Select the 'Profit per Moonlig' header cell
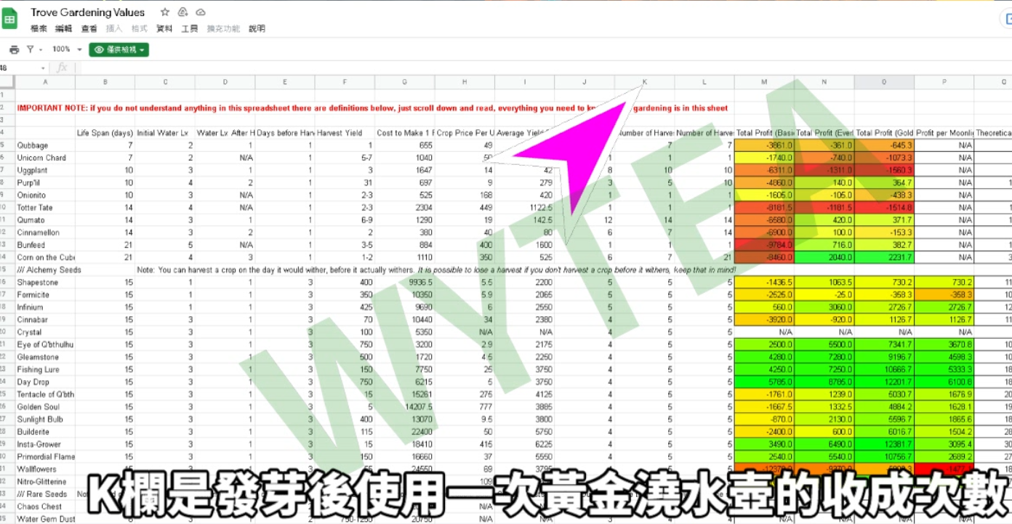Screen dimensions: 1012x524 (944, 133)
